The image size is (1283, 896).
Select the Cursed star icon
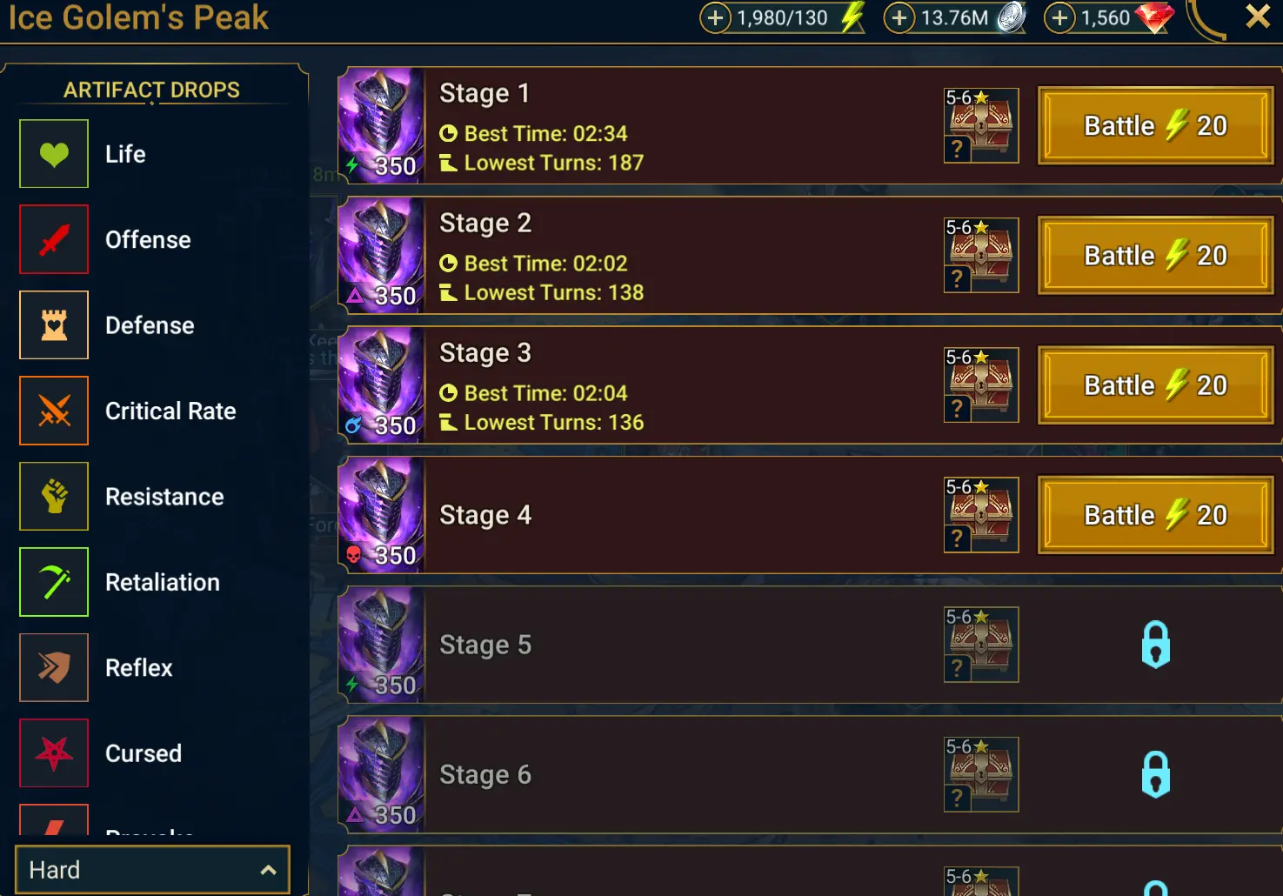pos(54,753)
